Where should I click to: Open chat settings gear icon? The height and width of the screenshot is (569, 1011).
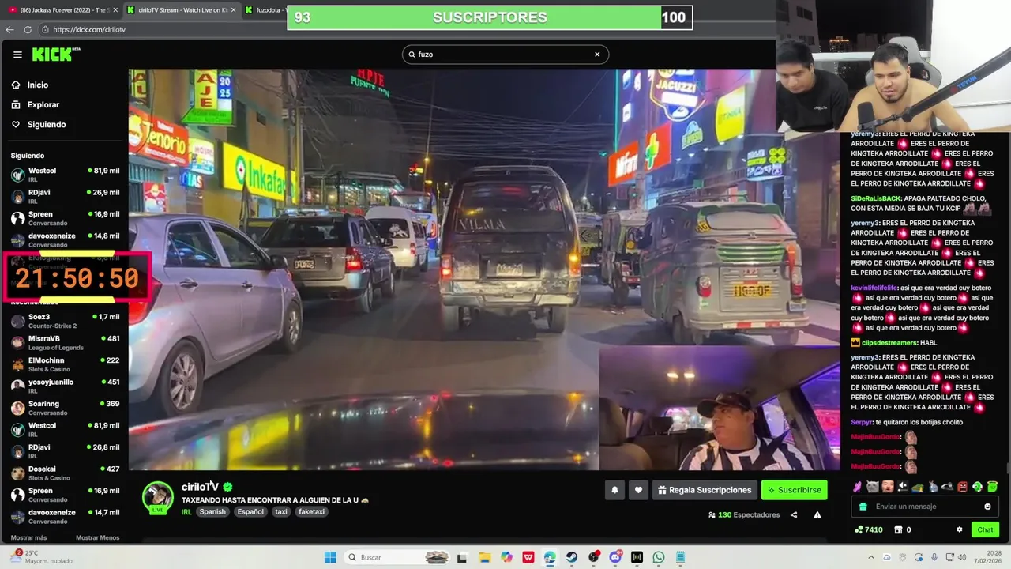click(960, 529)
